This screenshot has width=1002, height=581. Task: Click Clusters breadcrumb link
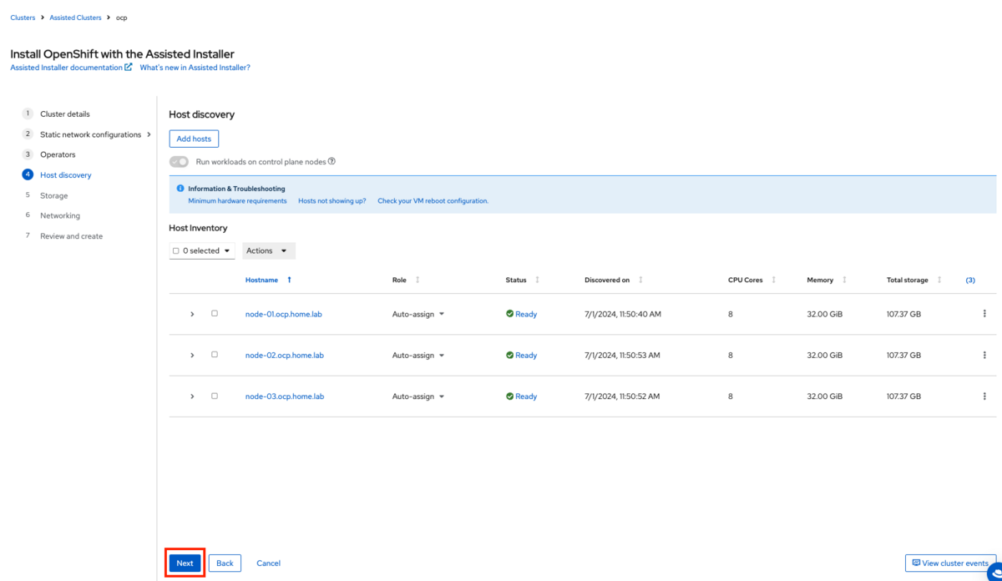(x=23, y=18)
